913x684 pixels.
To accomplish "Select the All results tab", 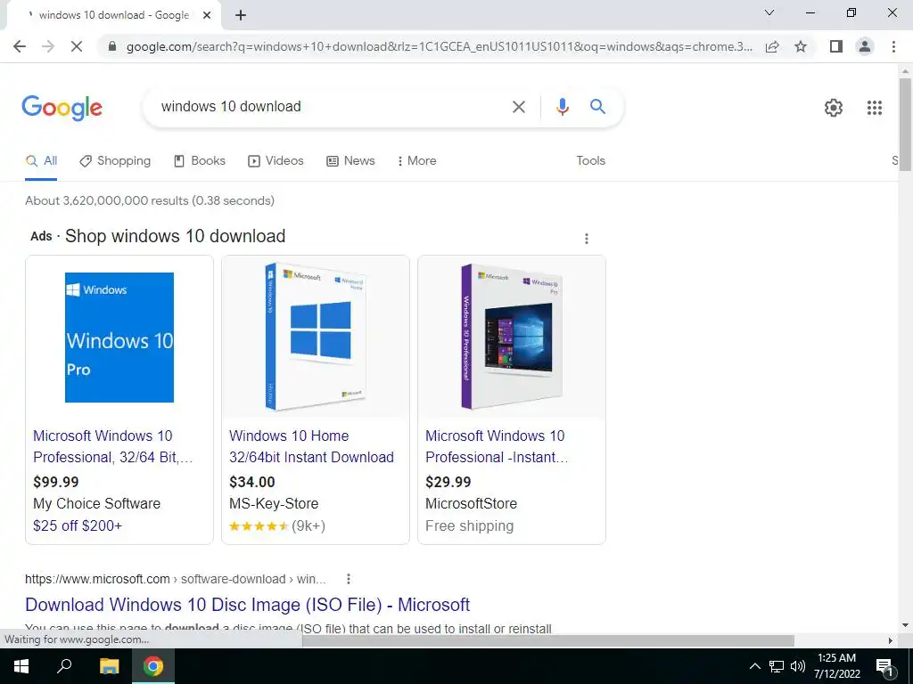I will point(41,160).
